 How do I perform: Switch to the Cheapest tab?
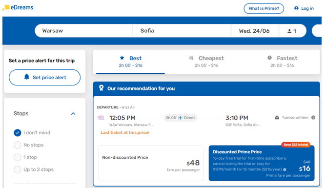click(206, 62)
